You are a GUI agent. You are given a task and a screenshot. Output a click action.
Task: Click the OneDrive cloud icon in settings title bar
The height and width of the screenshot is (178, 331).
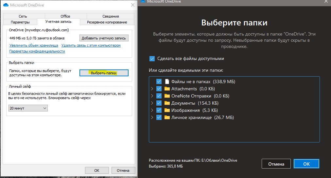(6, 5)
